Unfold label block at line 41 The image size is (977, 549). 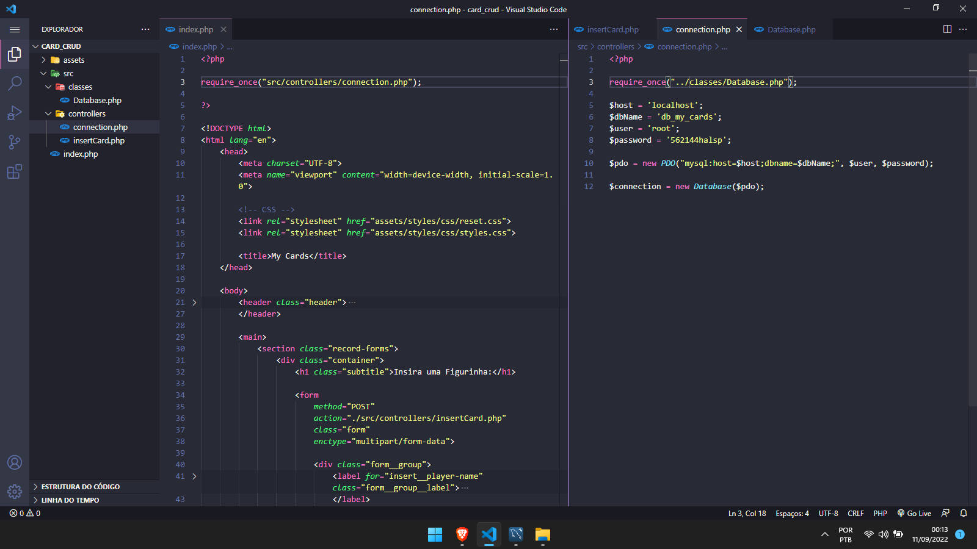click(194, 476)
